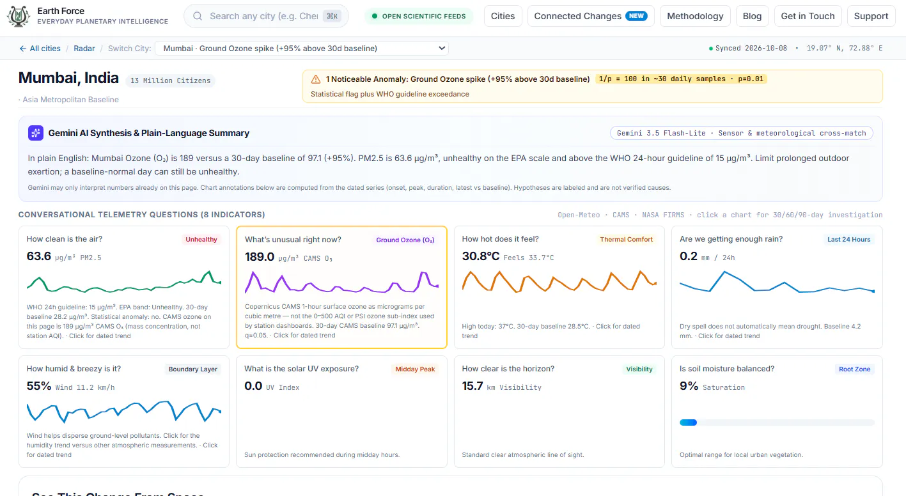Screen dimensions: 906x496
Task: Click the back arrow beside All cities
Action: point(23,49)
